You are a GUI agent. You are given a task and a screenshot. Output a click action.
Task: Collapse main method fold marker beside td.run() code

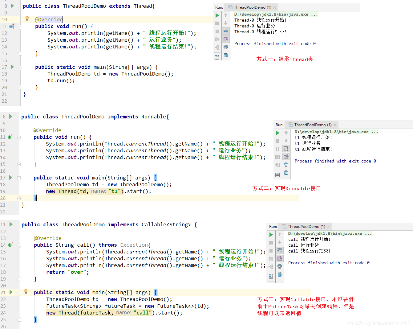(x=20, y=67)
